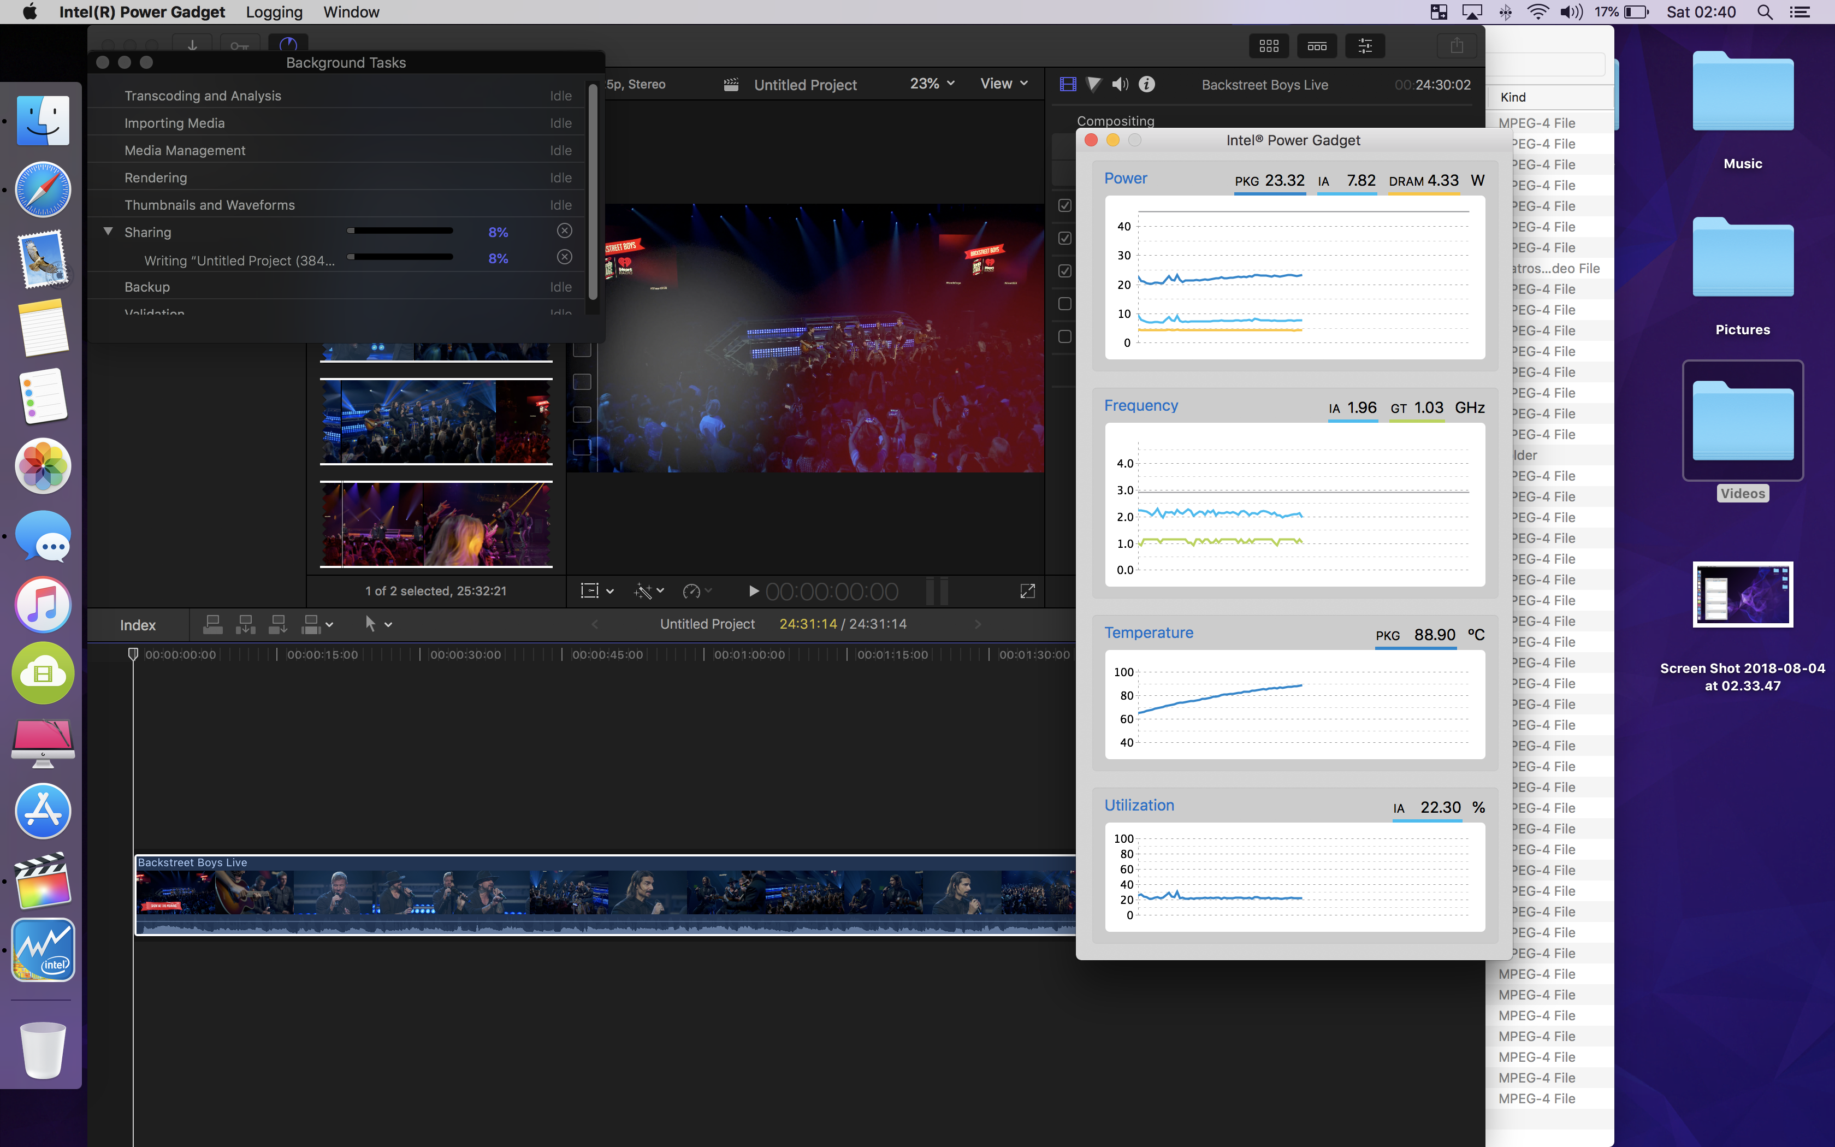The height and width of the screenshot is (1147, 1835).
Task: Show the browser grid layout button
Action: [1269, 46]
